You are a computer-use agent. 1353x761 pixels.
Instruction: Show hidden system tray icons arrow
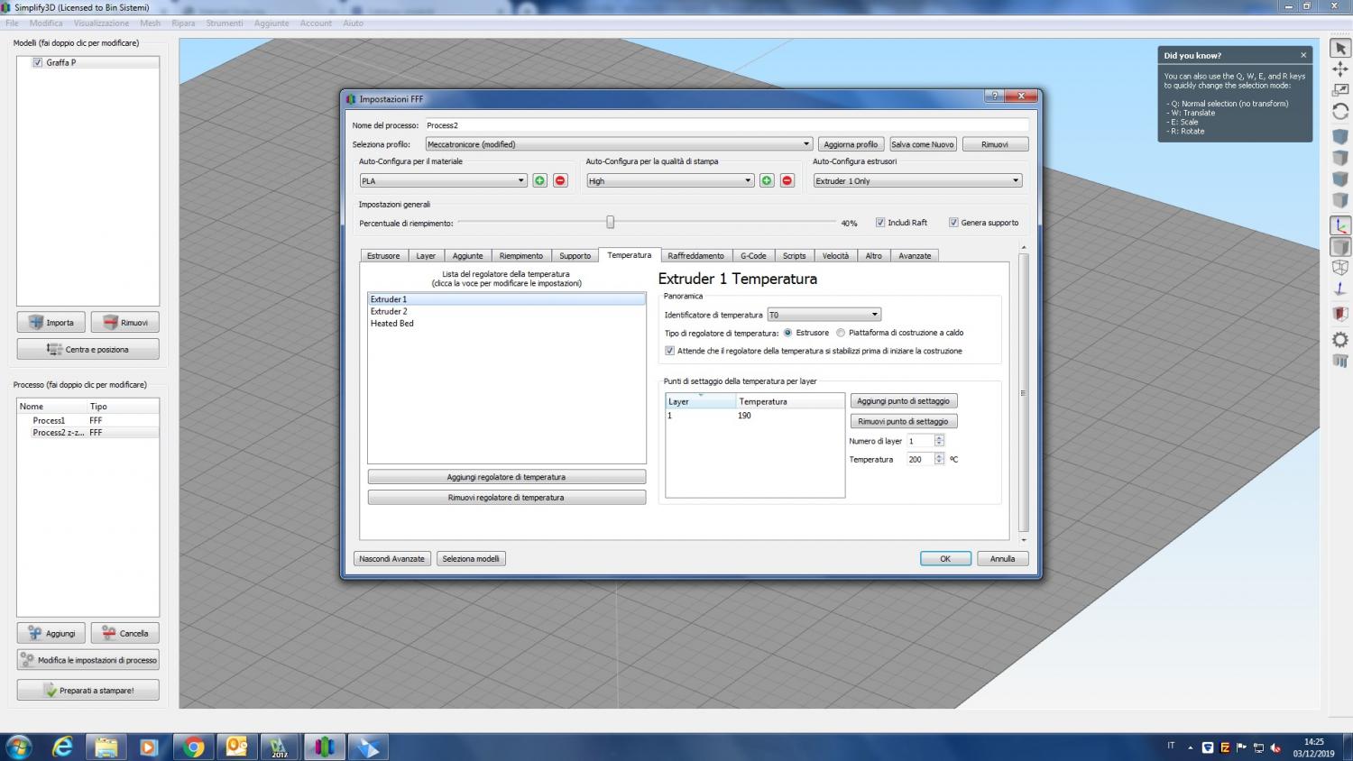1190,747
